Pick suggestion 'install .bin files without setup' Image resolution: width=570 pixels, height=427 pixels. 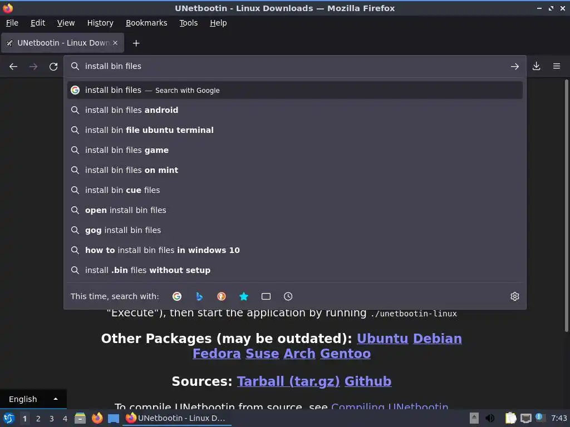click(295, 270)
